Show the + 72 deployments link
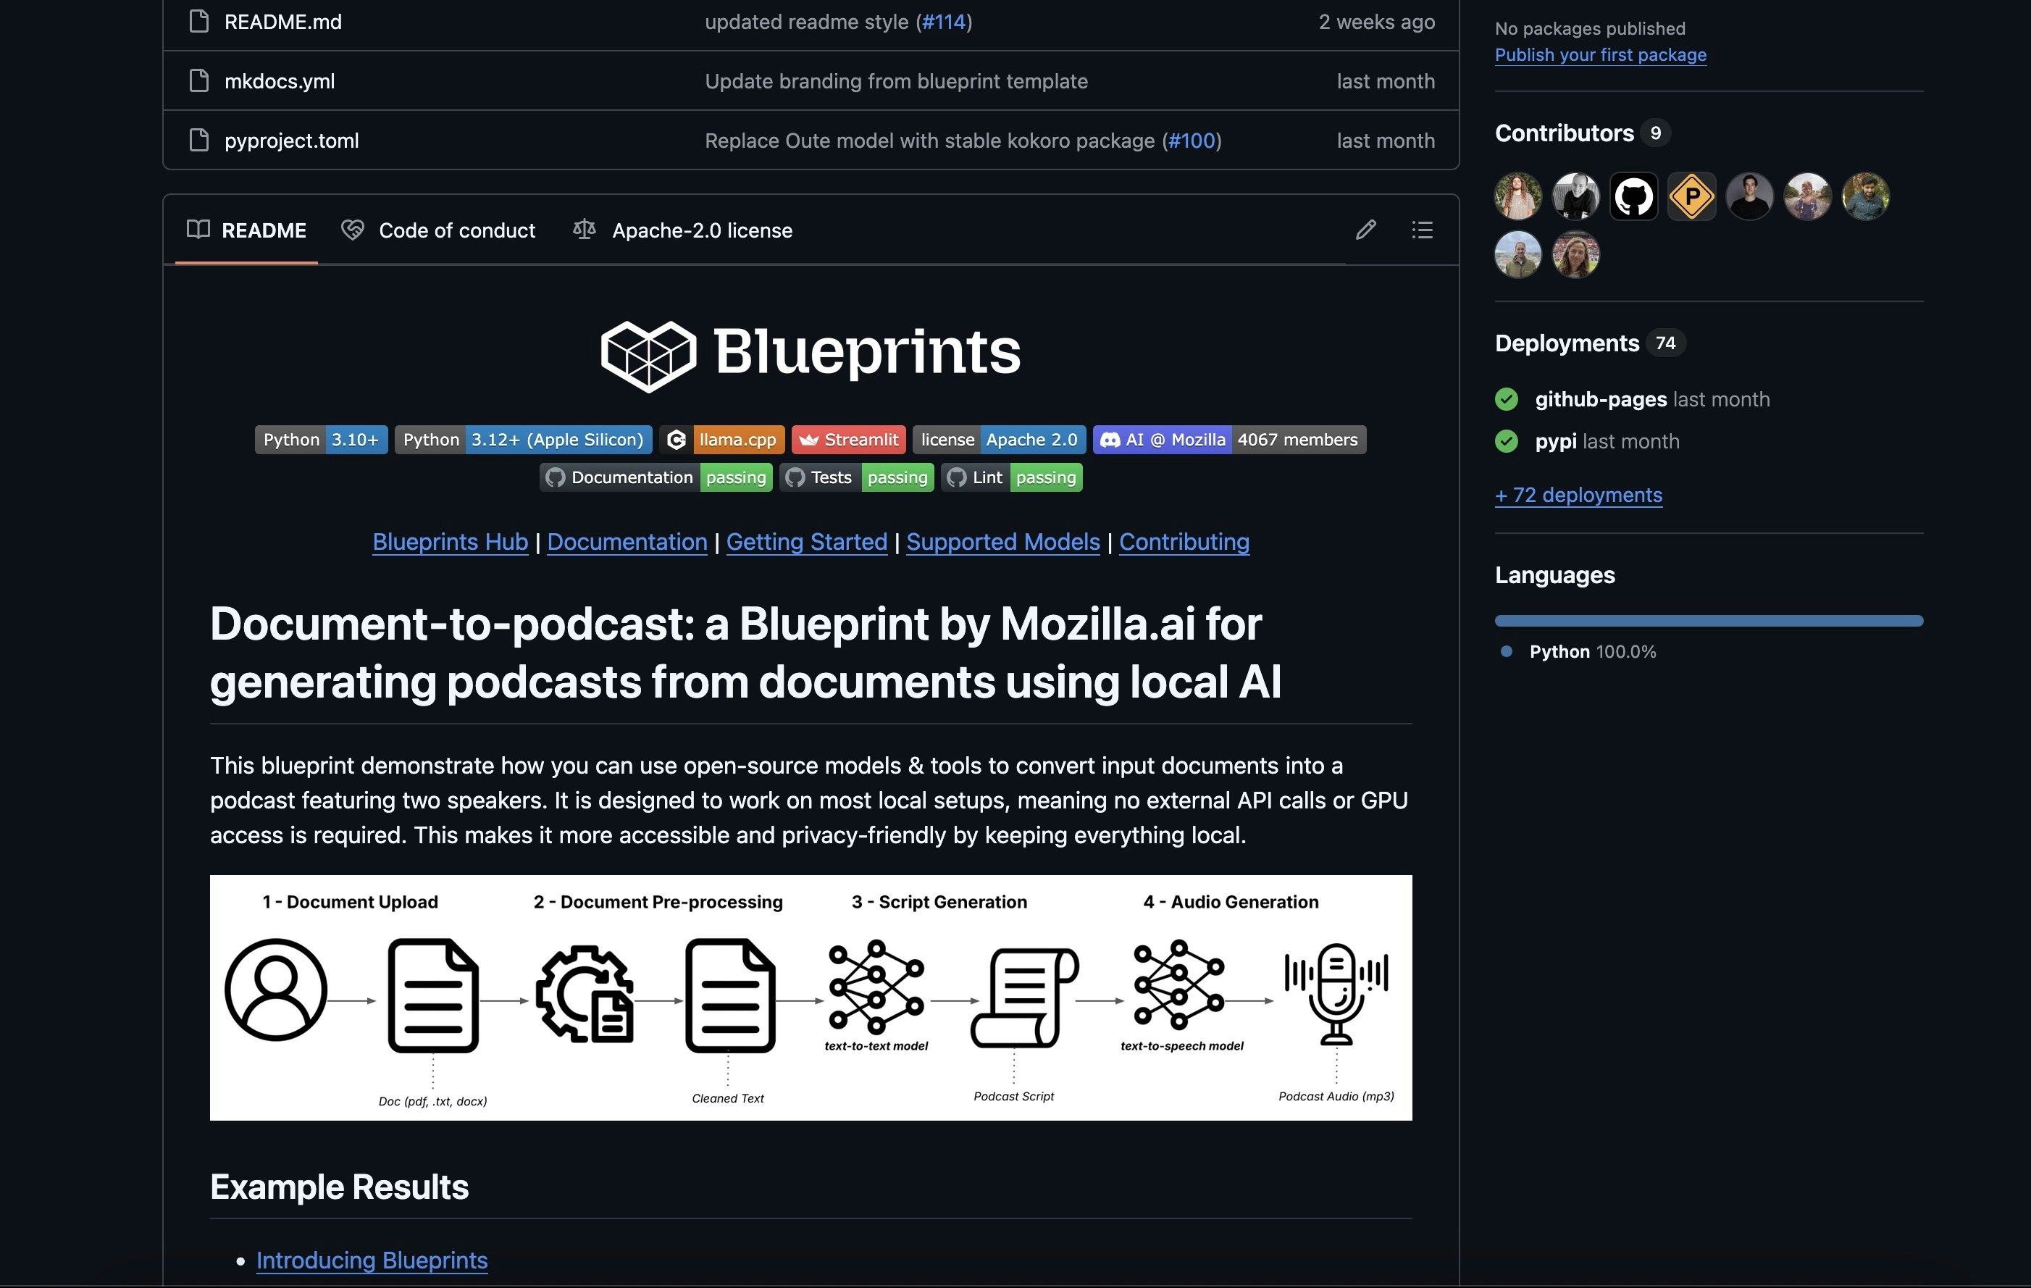The image size is (2031, 1288). (1578, 495)
